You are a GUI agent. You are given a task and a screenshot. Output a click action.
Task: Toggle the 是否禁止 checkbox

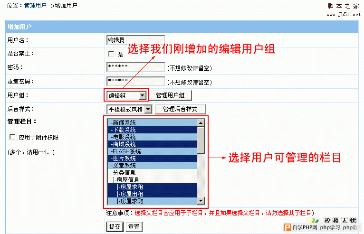(x=111, y=54)
